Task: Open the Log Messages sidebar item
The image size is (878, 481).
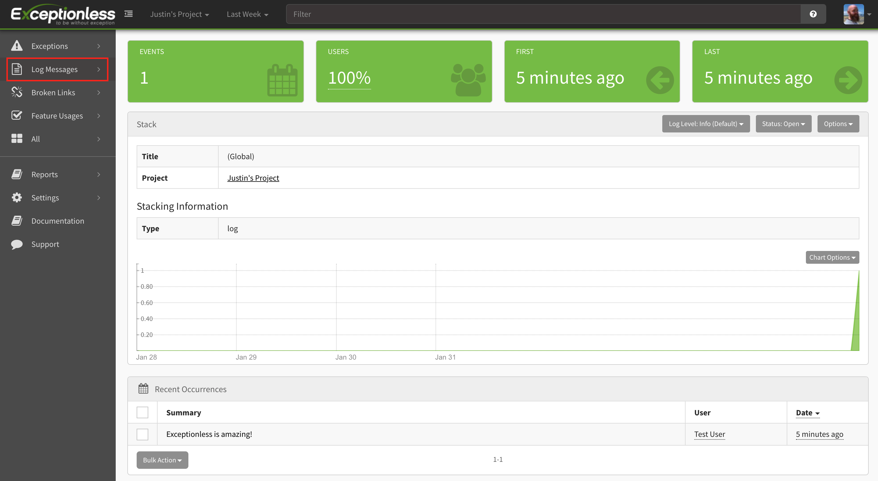Action: [55, 69]
